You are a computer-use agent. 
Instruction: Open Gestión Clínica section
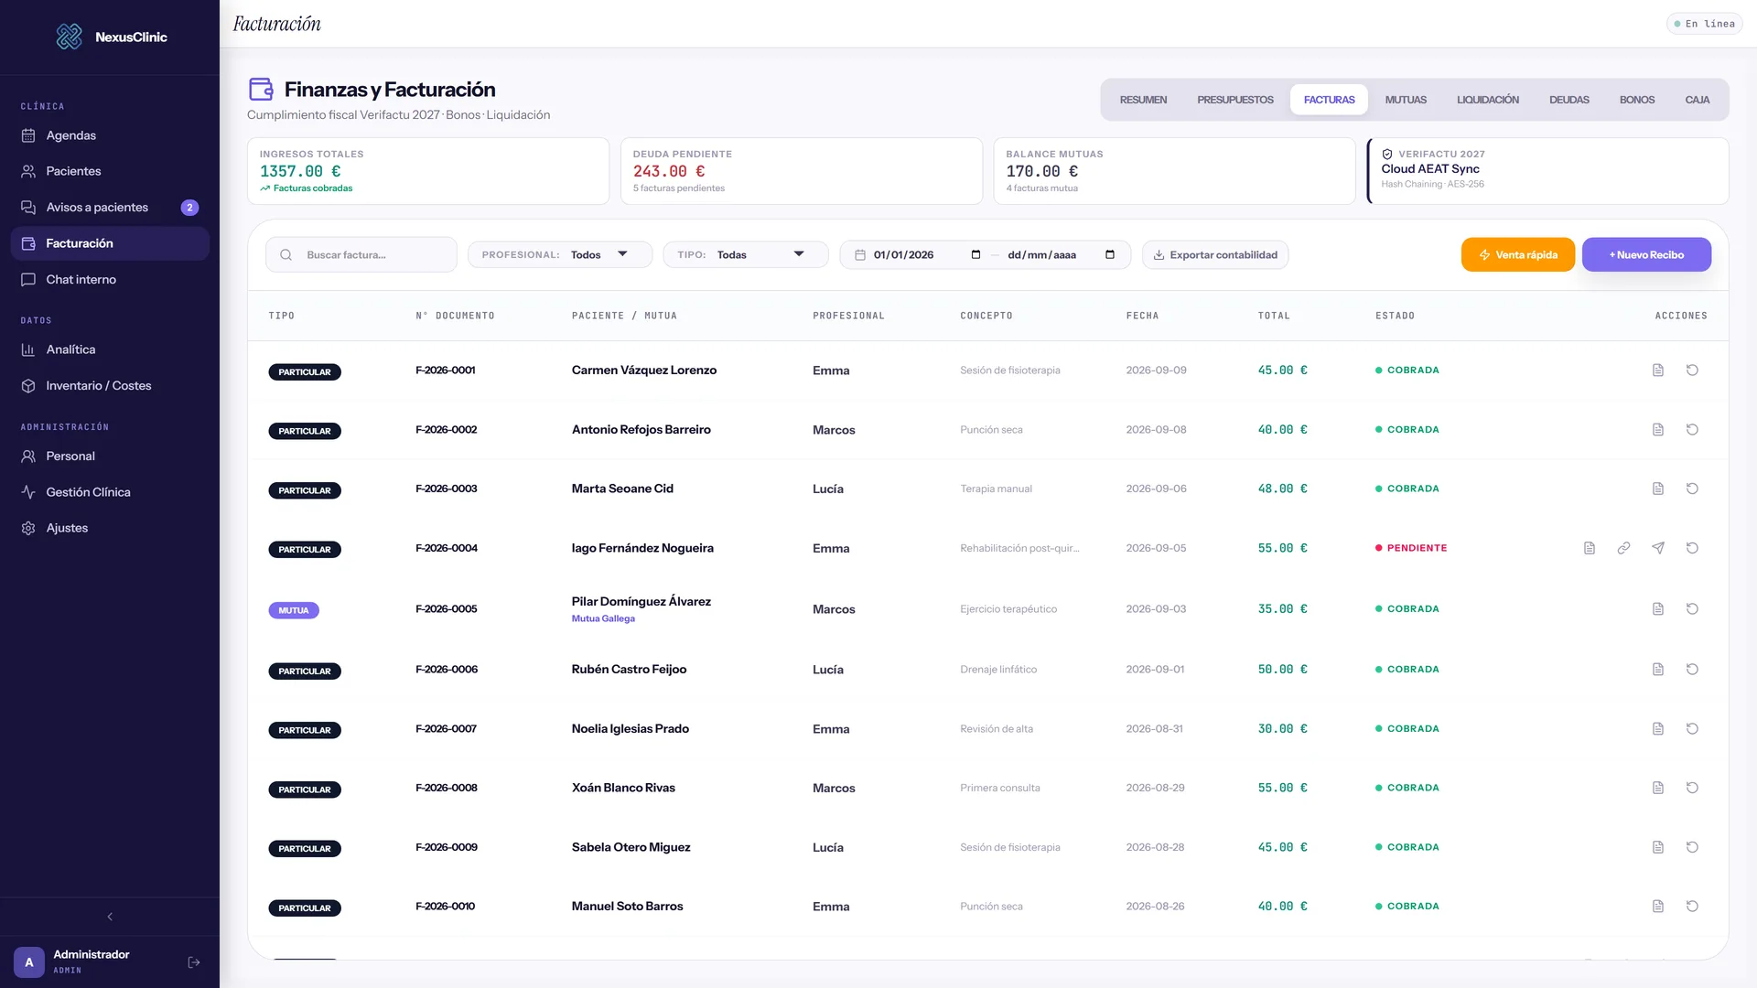110,492
